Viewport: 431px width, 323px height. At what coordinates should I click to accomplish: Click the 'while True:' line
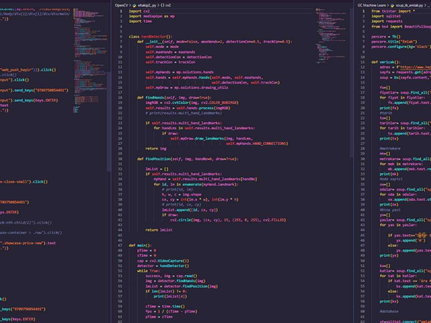pos(148,271)
